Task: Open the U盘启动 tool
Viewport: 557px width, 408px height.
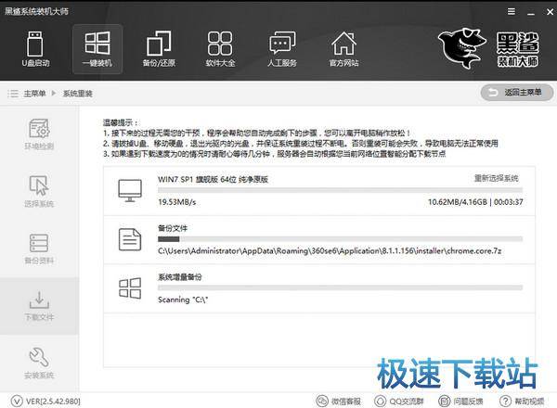Action: click(x=35, y=49)
